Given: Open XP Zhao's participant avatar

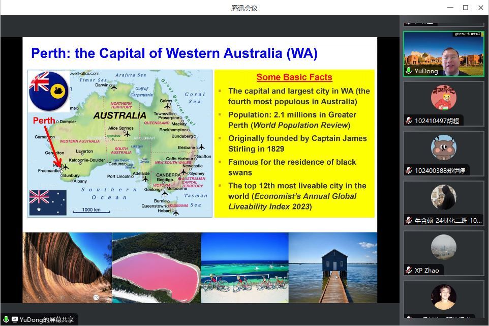Looking at the screenshot, I should pos(443,248).
